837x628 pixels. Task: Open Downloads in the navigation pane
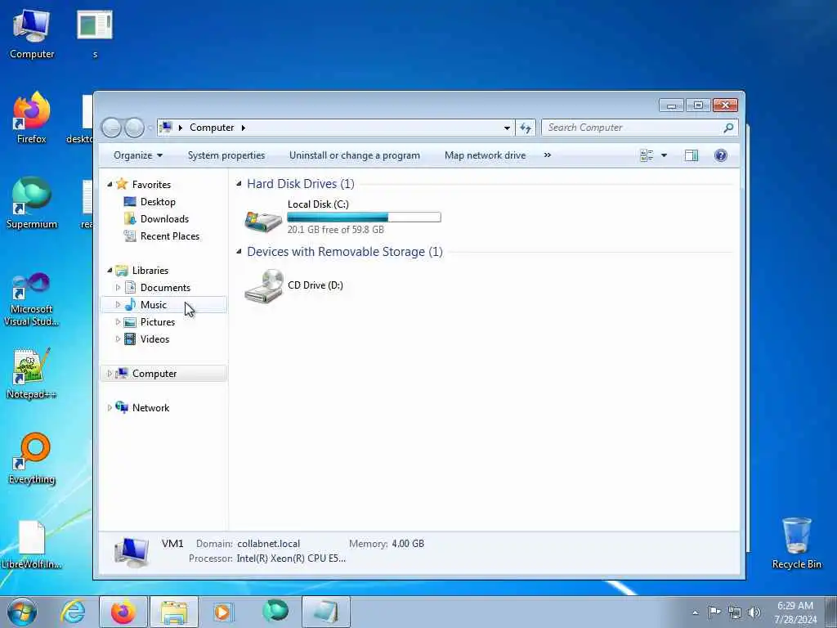coord(164,219)
